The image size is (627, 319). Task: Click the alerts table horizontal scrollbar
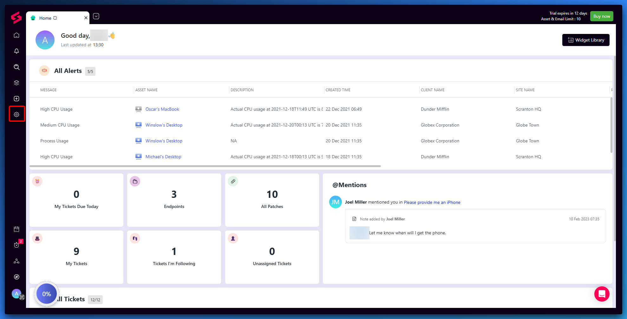pos(205,166)
